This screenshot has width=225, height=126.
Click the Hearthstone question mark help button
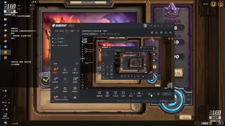click(136, 107)
